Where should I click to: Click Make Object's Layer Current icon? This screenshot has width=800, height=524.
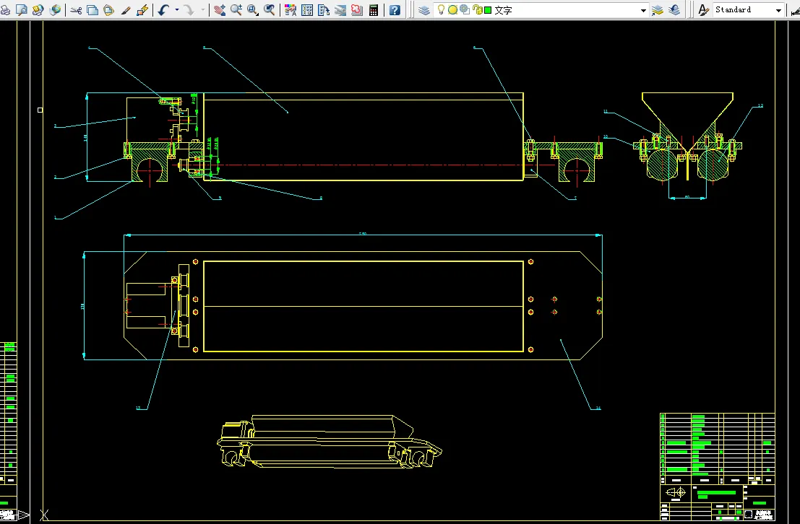[x=658, y=9]
